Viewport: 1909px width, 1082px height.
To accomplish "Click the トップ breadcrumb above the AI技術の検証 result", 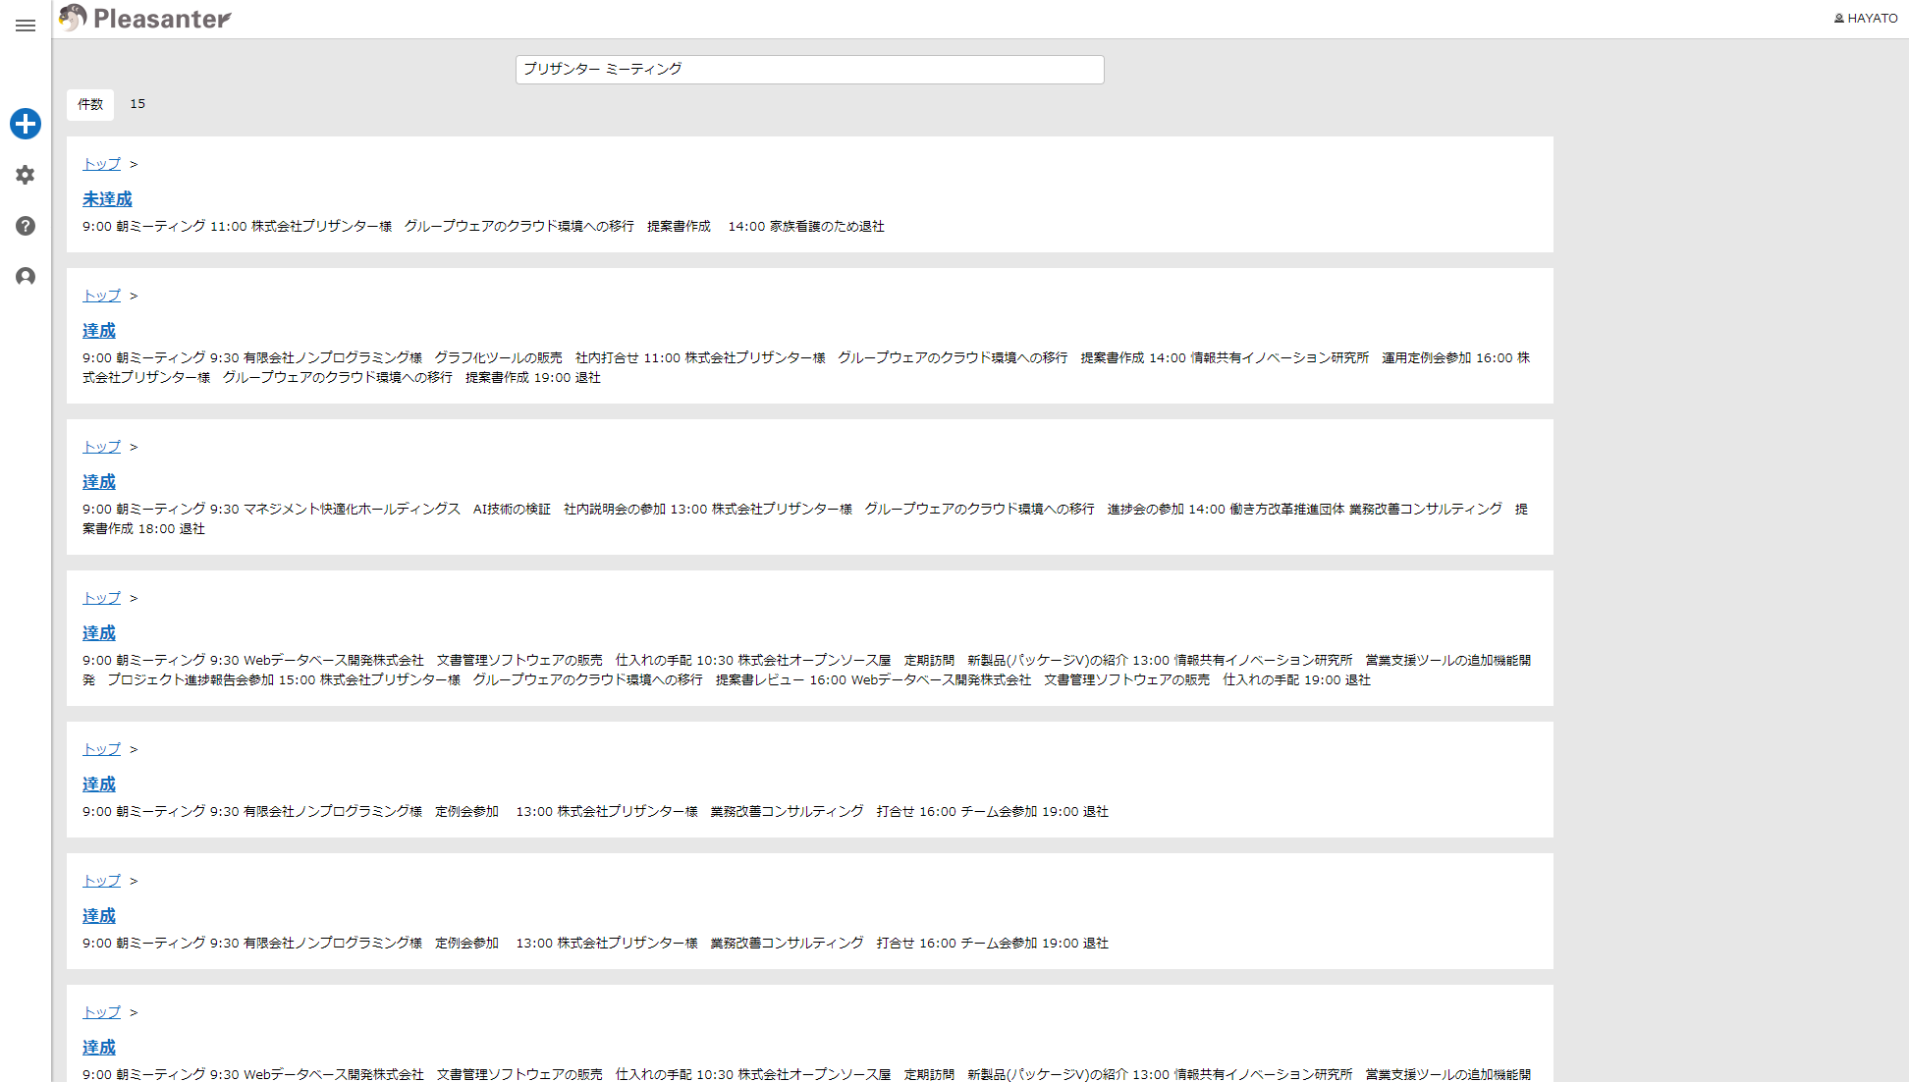I will pos(101,447).
